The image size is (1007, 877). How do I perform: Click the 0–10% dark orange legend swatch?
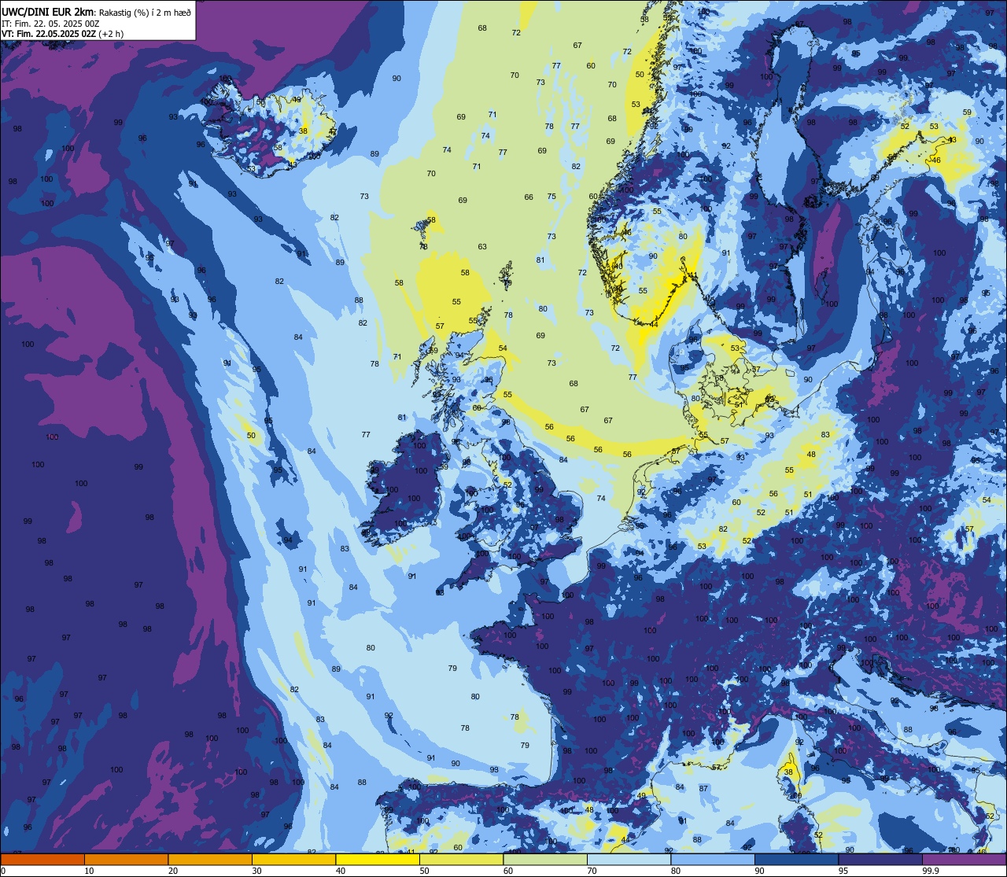point(42,860)
